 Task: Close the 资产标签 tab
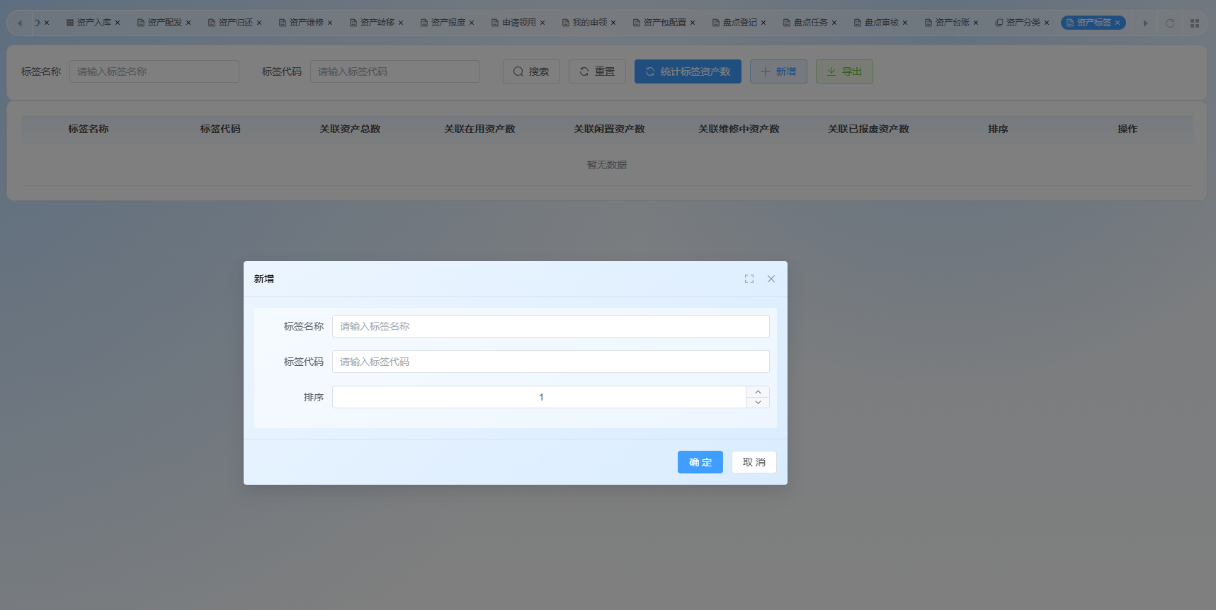tap(1118, 23)
